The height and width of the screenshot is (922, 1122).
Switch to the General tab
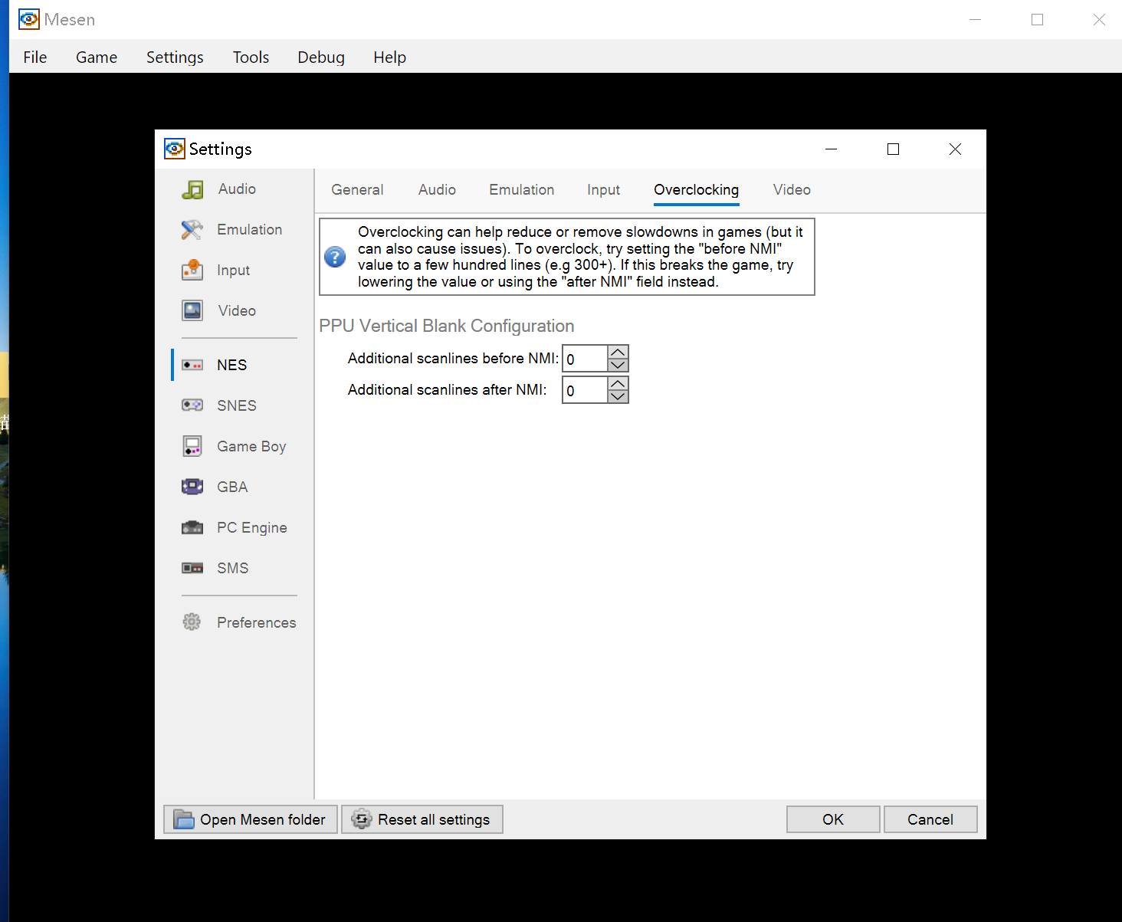click(357, 189)
